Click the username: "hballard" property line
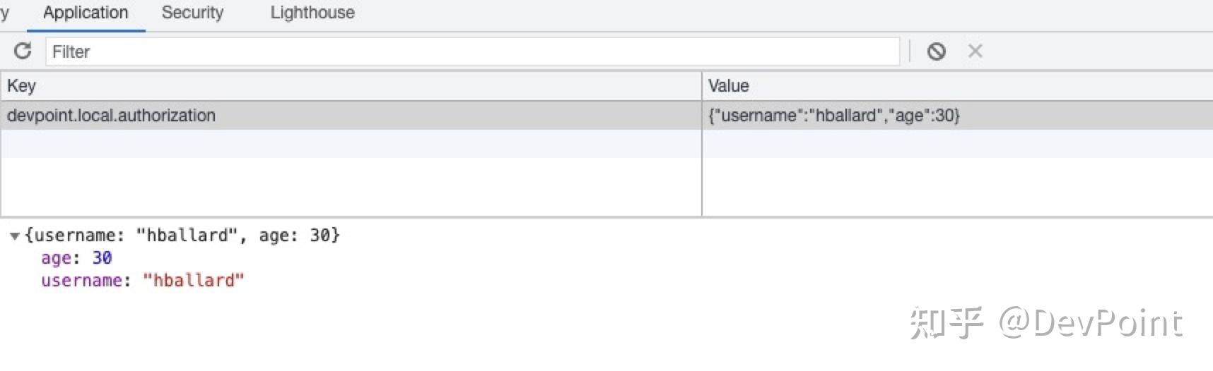The image size is (1213, 371). (x=142, y=281)
